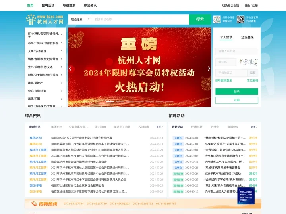Open 杭州市上城区新生代企业家联谊会招聘公告
The image size is (286, 214).
[77, 185]
